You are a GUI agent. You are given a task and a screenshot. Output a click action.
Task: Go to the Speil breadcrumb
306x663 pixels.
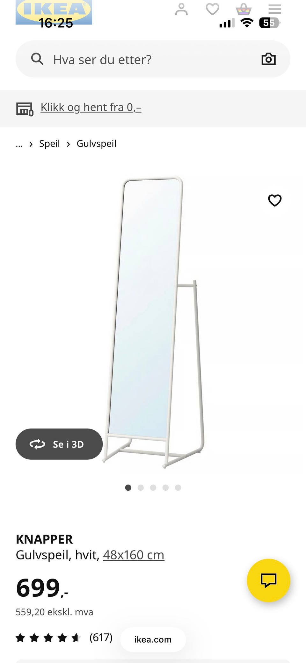(x=49, y=144)
